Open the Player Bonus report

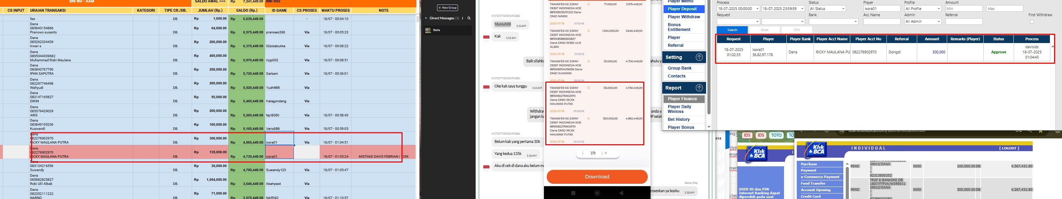(684, 127)
